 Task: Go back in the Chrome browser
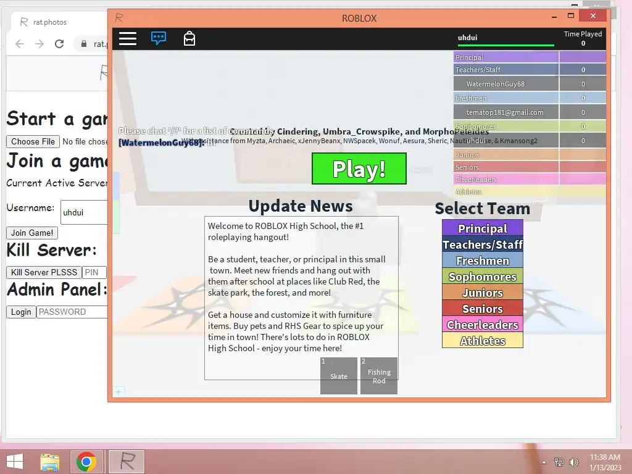pyautogui.click(x=19, y=44)
